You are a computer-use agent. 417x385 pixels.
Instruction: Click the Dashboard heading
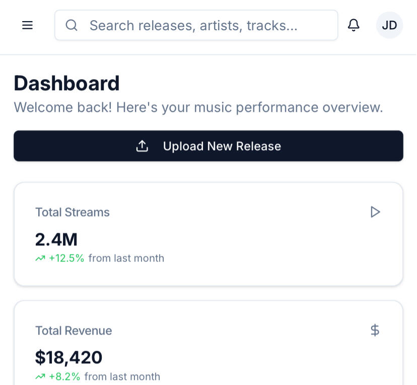coord(66,83)
